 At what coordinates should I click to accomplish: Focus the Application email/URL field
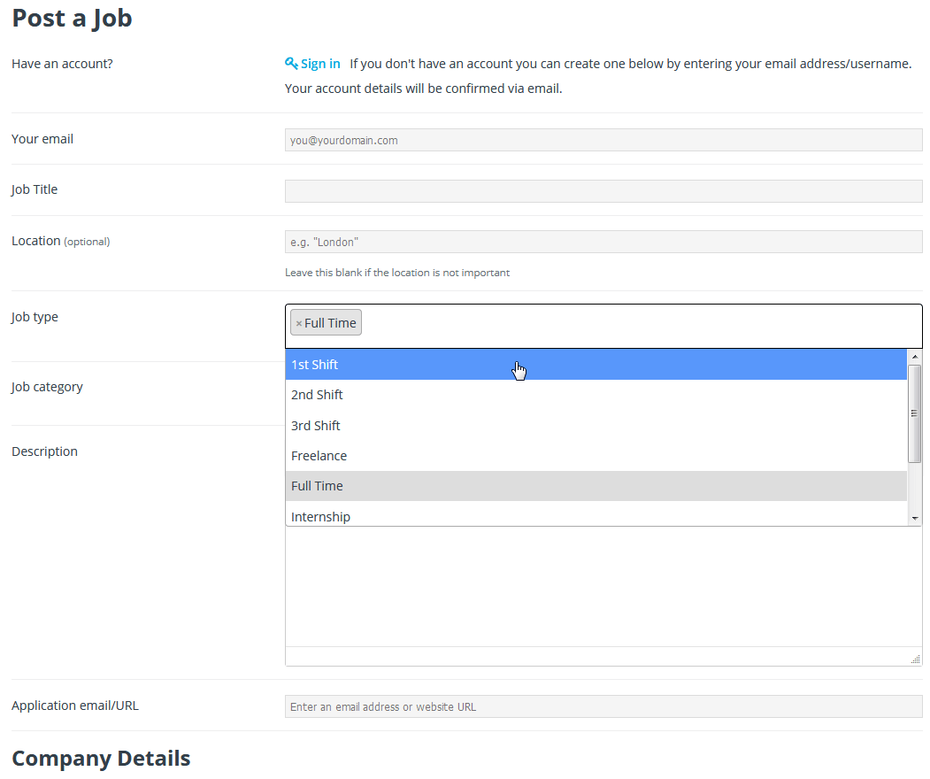pyautogui.click(x=603, y=706)
